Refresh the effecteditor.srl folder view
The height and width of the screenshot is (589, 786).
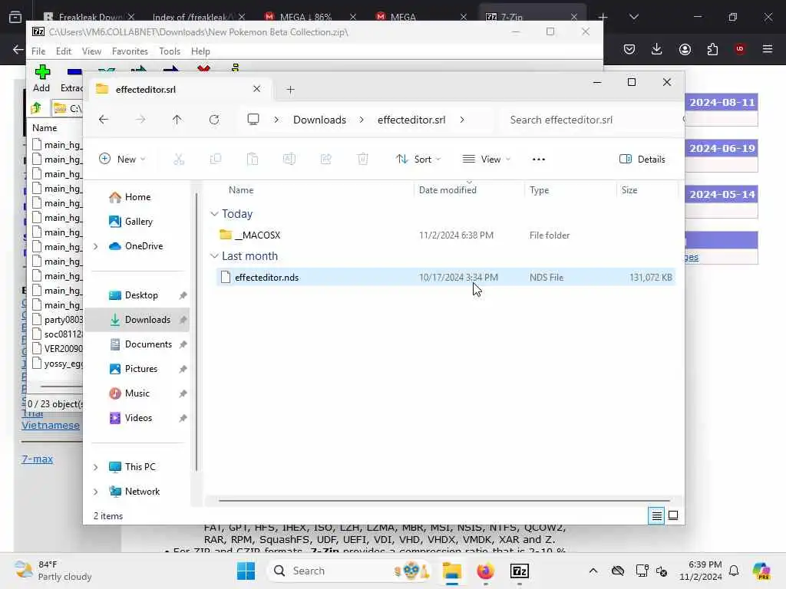tap(214, 120)
